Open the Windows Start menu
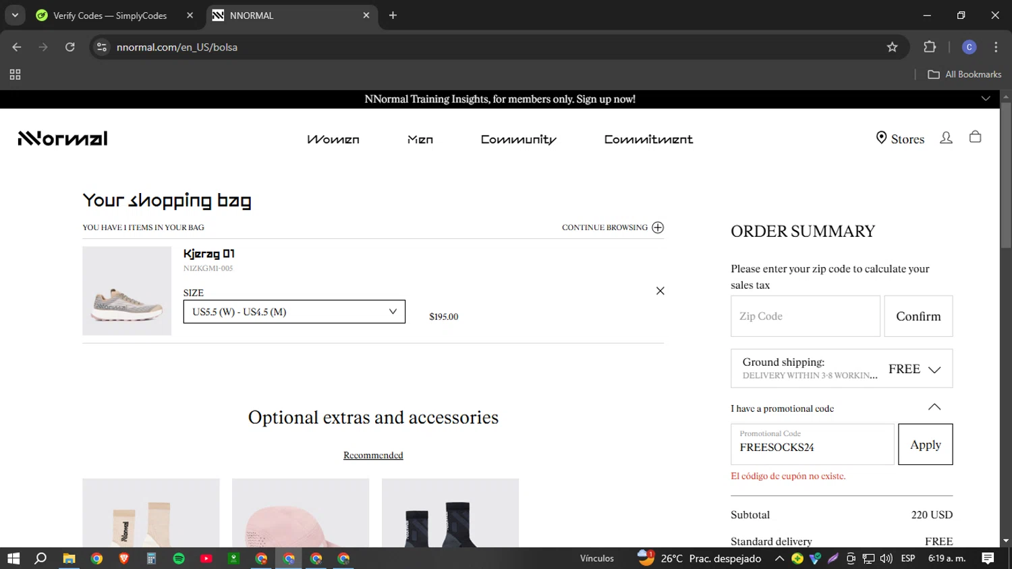The width and height of the screenshot is (1012, 569). click(x=13, y=558)
